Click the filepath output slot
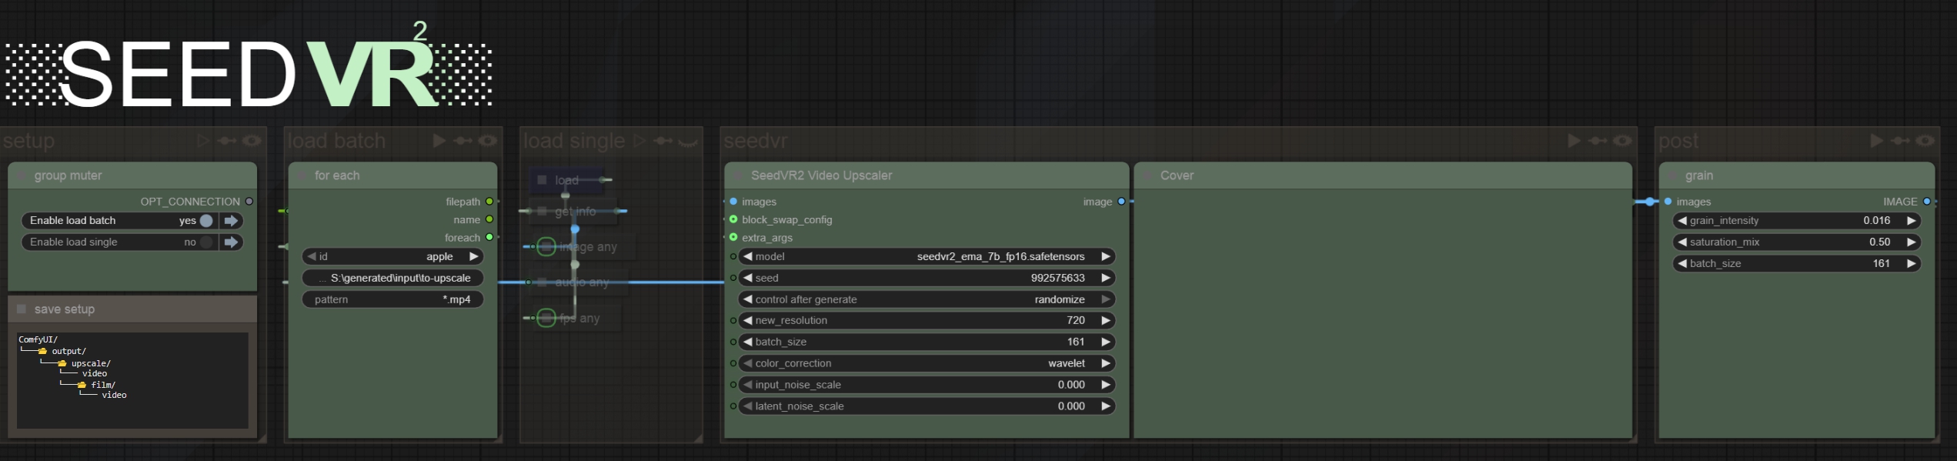This screenshot has width=1957, height=461. click(x=489, y=202)
